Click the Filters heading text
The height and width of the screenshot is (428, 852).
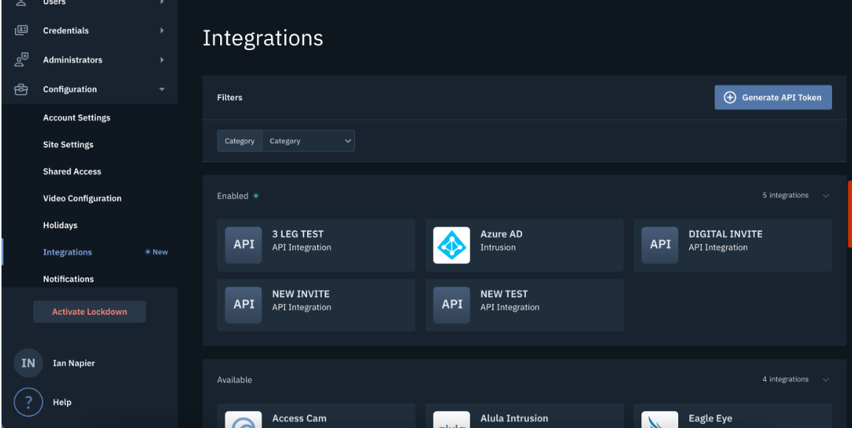(230, 98)
